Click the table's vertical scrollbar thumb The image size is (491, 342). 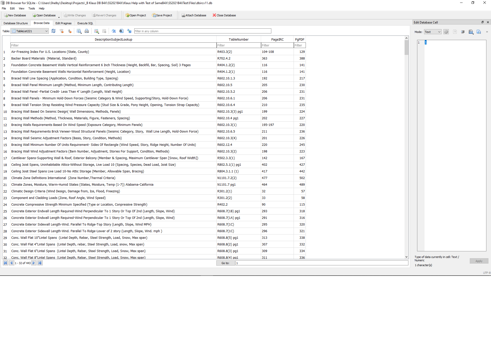tap(406, 48)
